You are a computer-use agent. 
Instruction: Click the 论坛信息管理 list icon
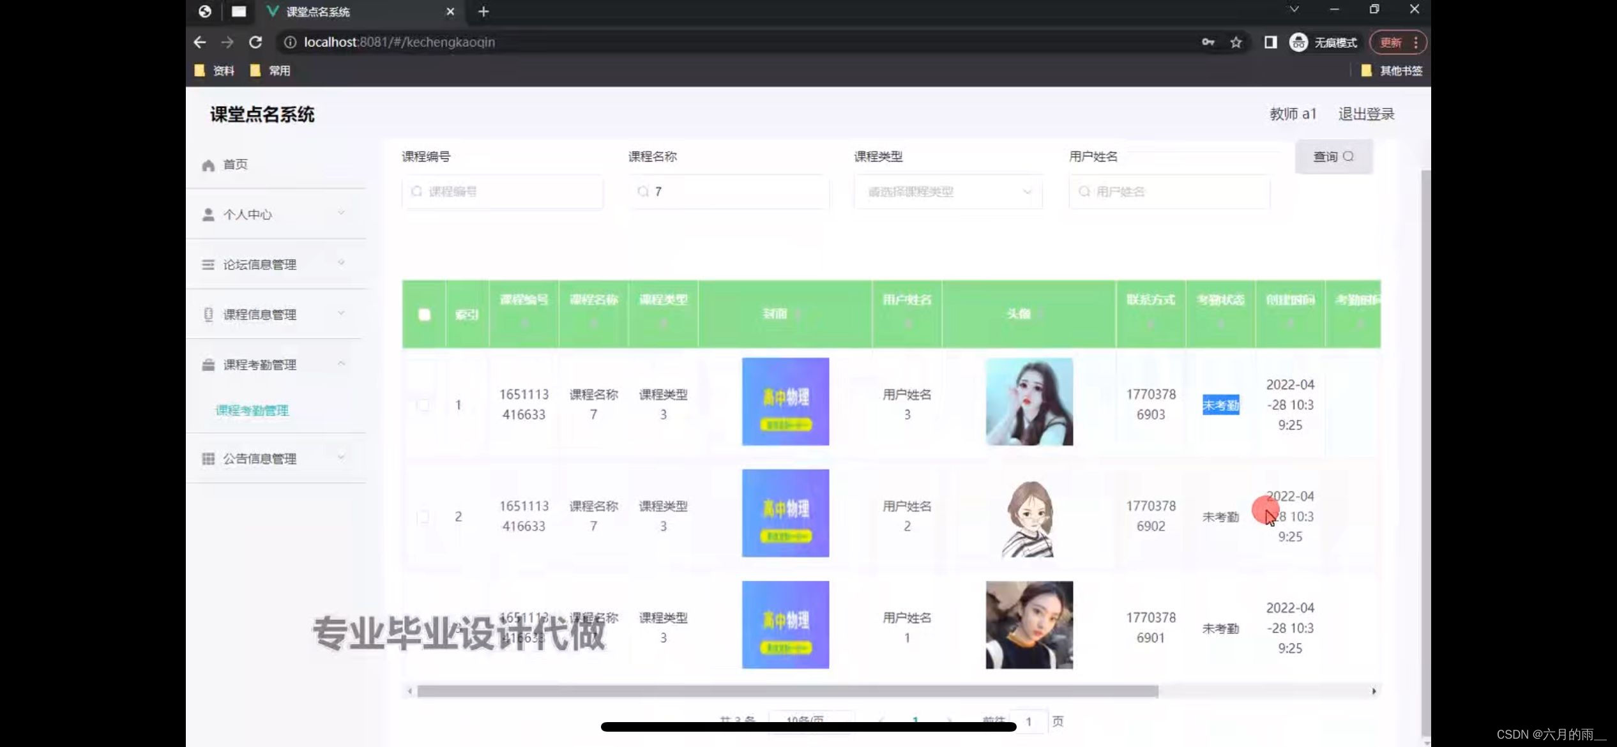pos(208,264)
